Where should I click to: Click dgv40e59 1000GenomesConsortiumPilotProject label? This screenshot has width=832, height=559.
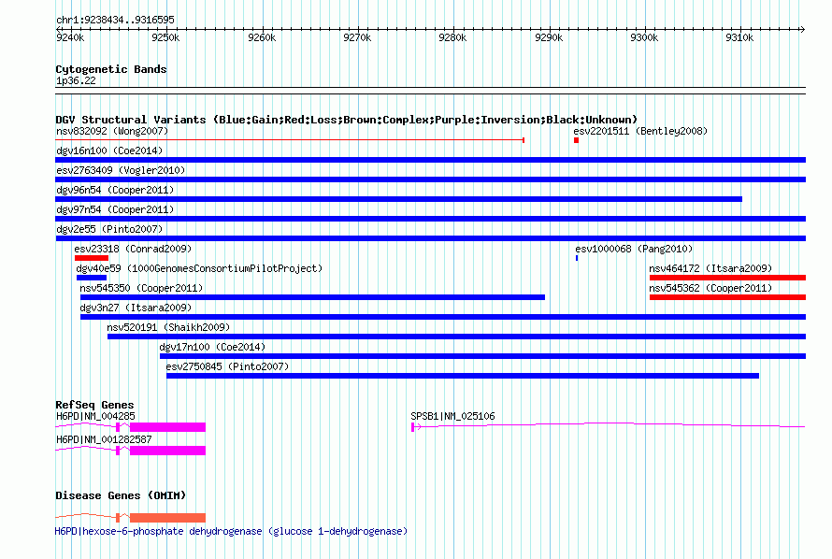[x=199, y=268]
